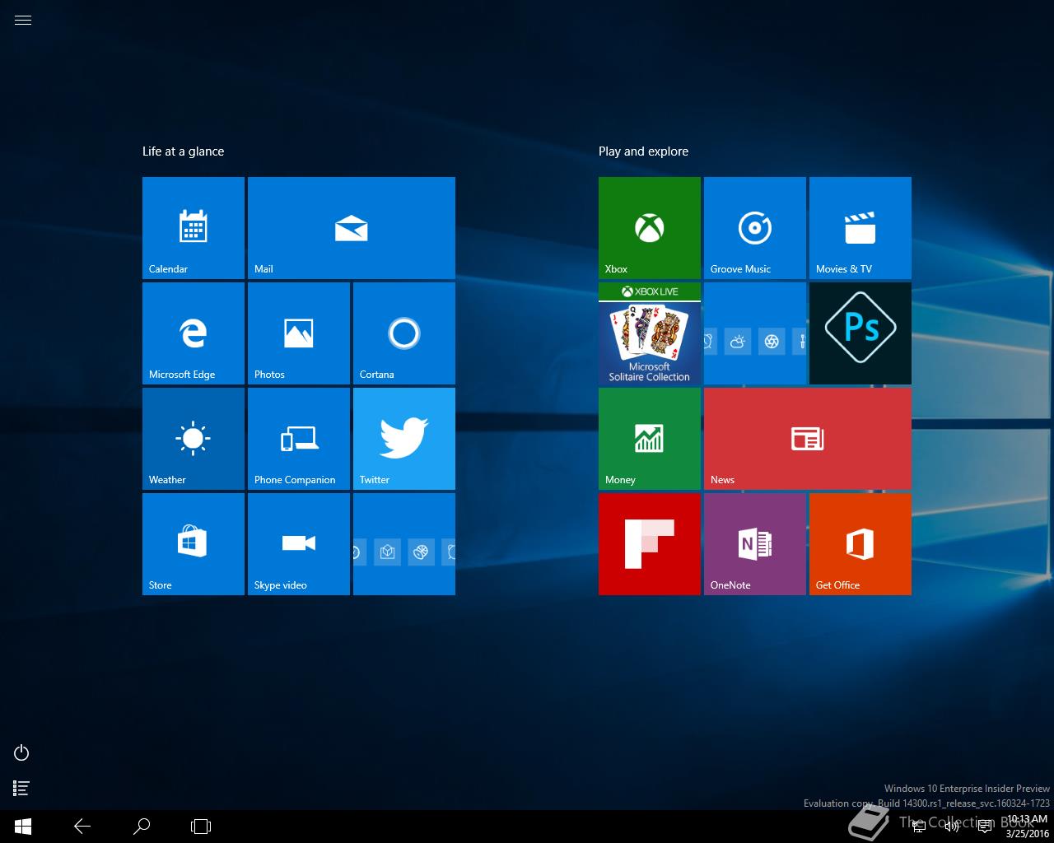Screen dimensions: 1054x843
Task: Expand the hamburger menu at top left
Action: point(23,21)
